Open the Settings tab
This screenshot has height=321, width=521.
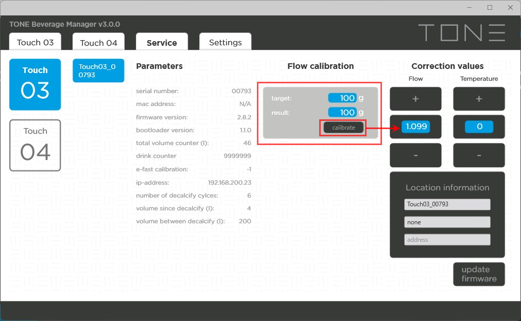(225, 42)
